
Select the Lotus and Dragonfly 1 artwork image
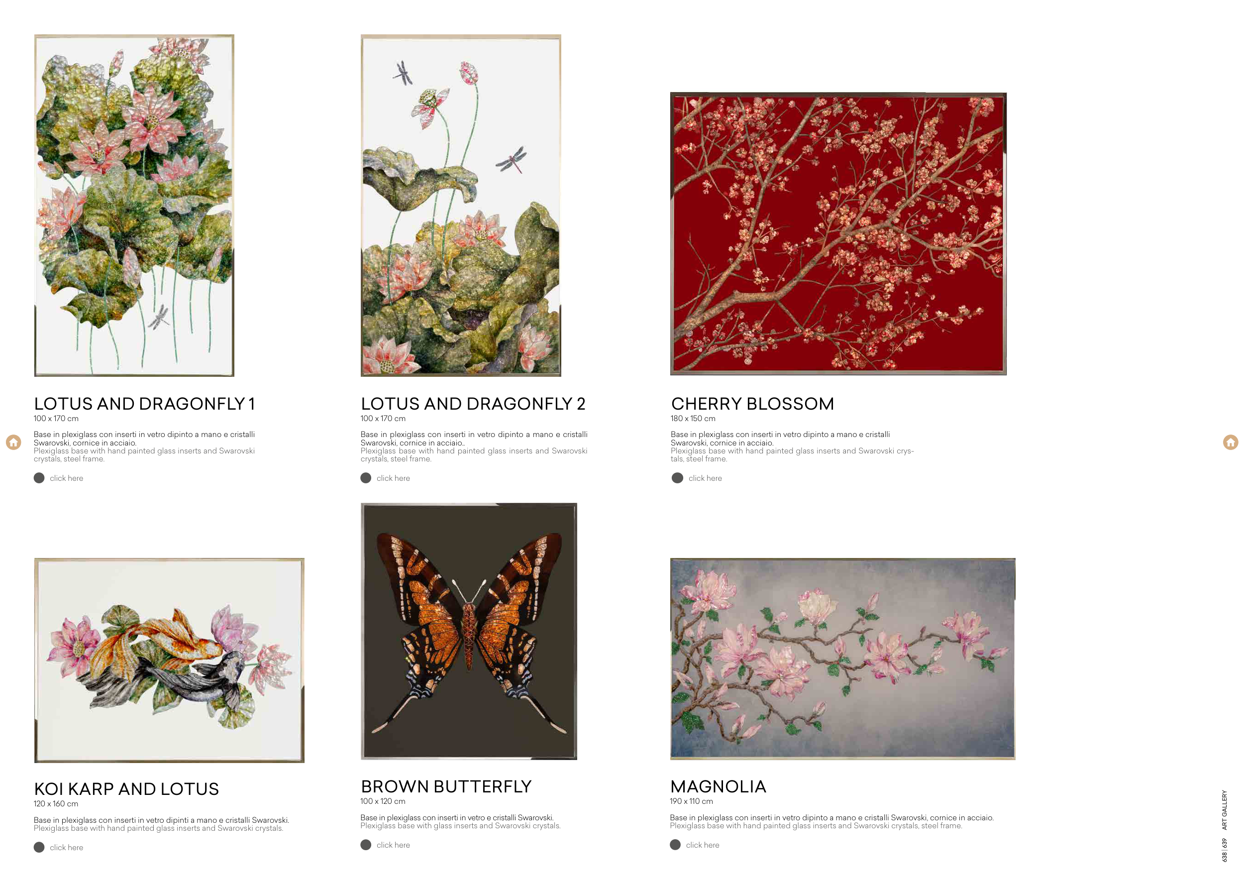134,206
